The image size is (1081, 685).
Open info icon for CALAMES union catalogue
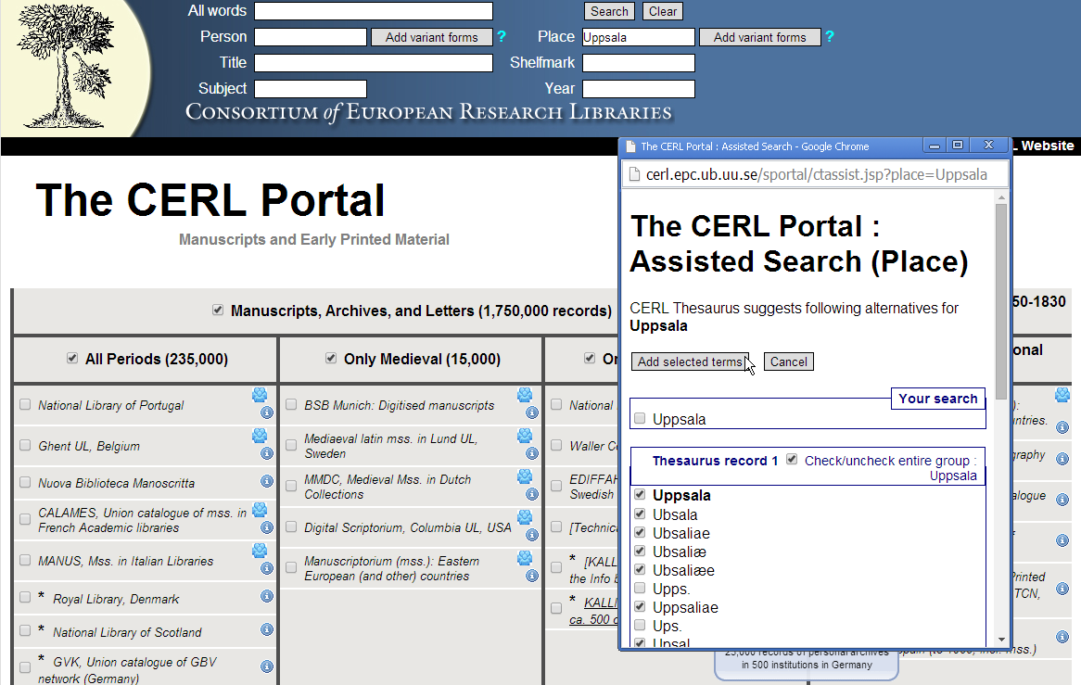[x=267, y=527]
